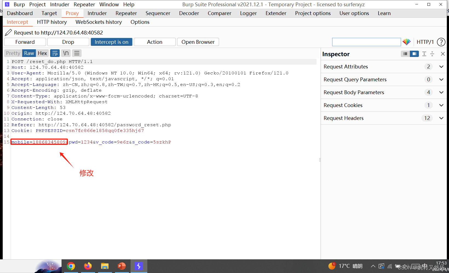Expand Request Headers section
This screenshot has width=449, height=273.
tap(384, 118)
